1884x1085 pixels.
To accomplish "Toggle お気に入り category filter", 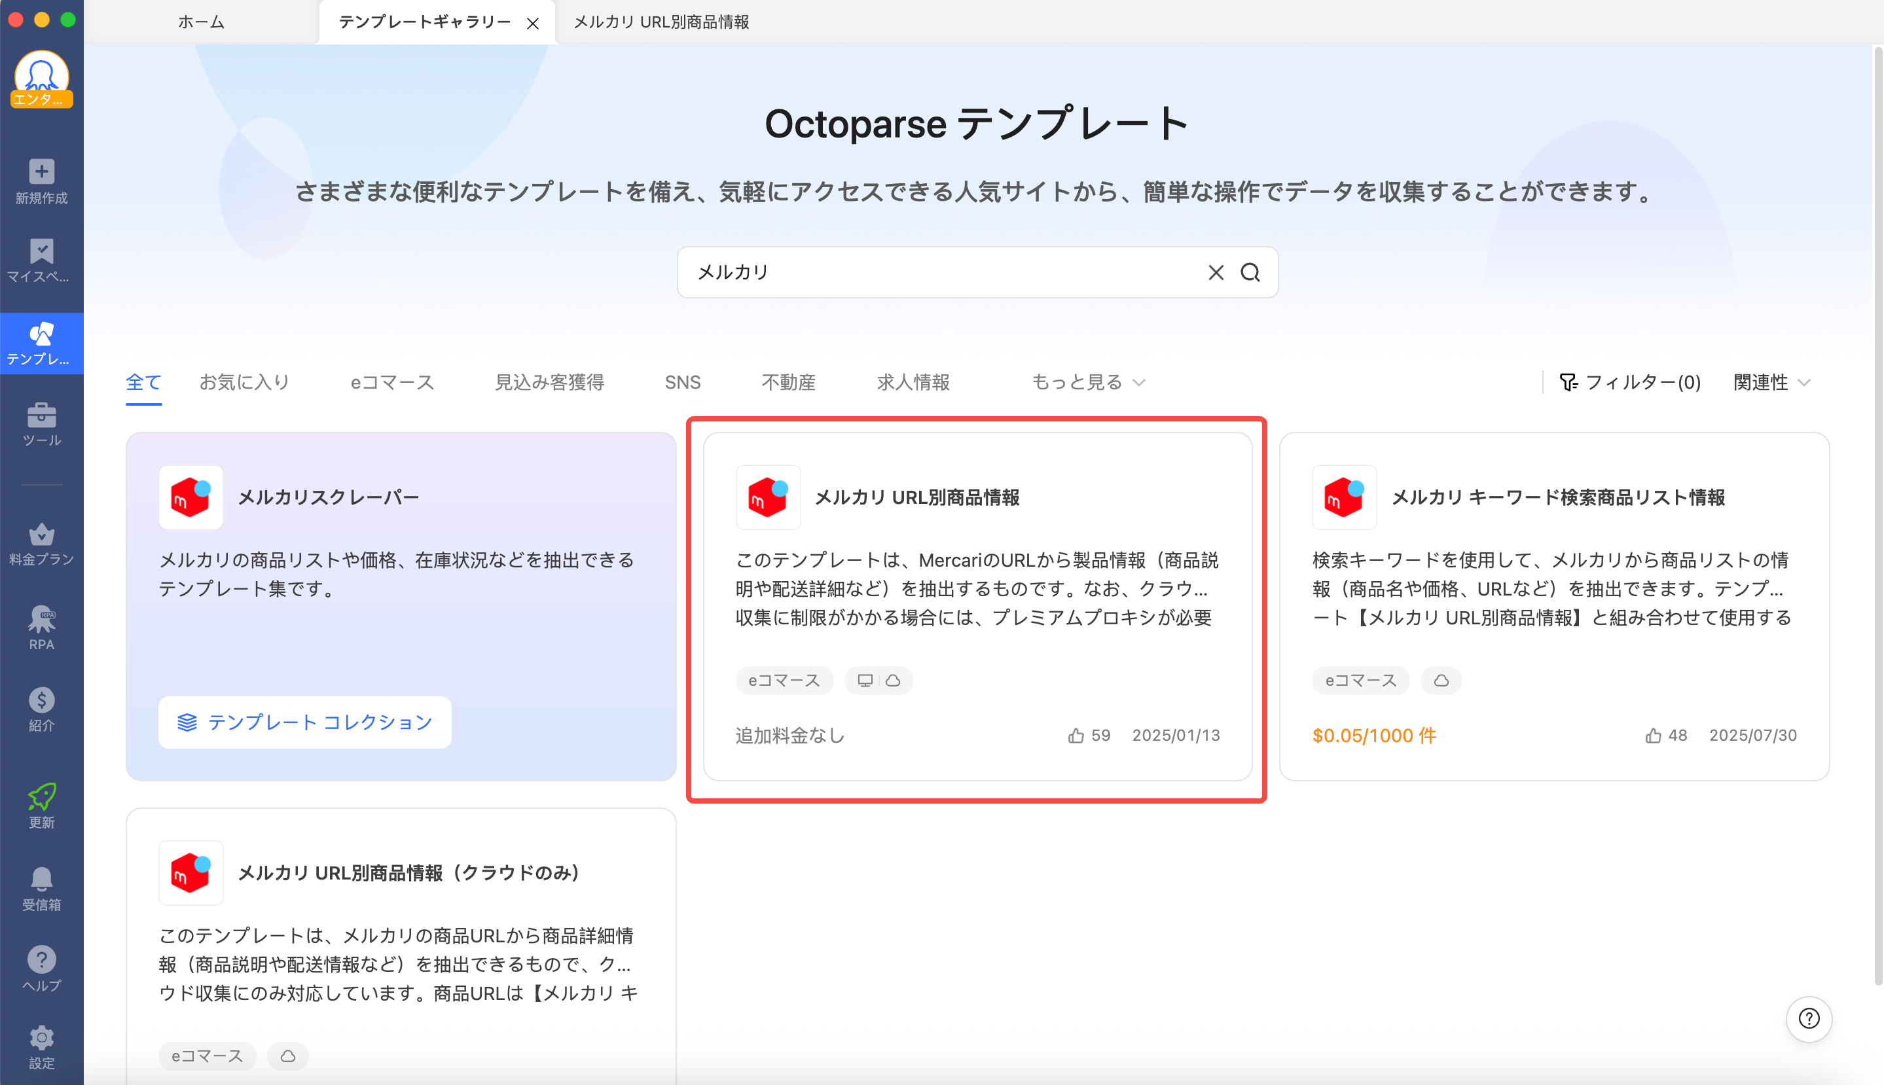I will [x=244, y=382].
